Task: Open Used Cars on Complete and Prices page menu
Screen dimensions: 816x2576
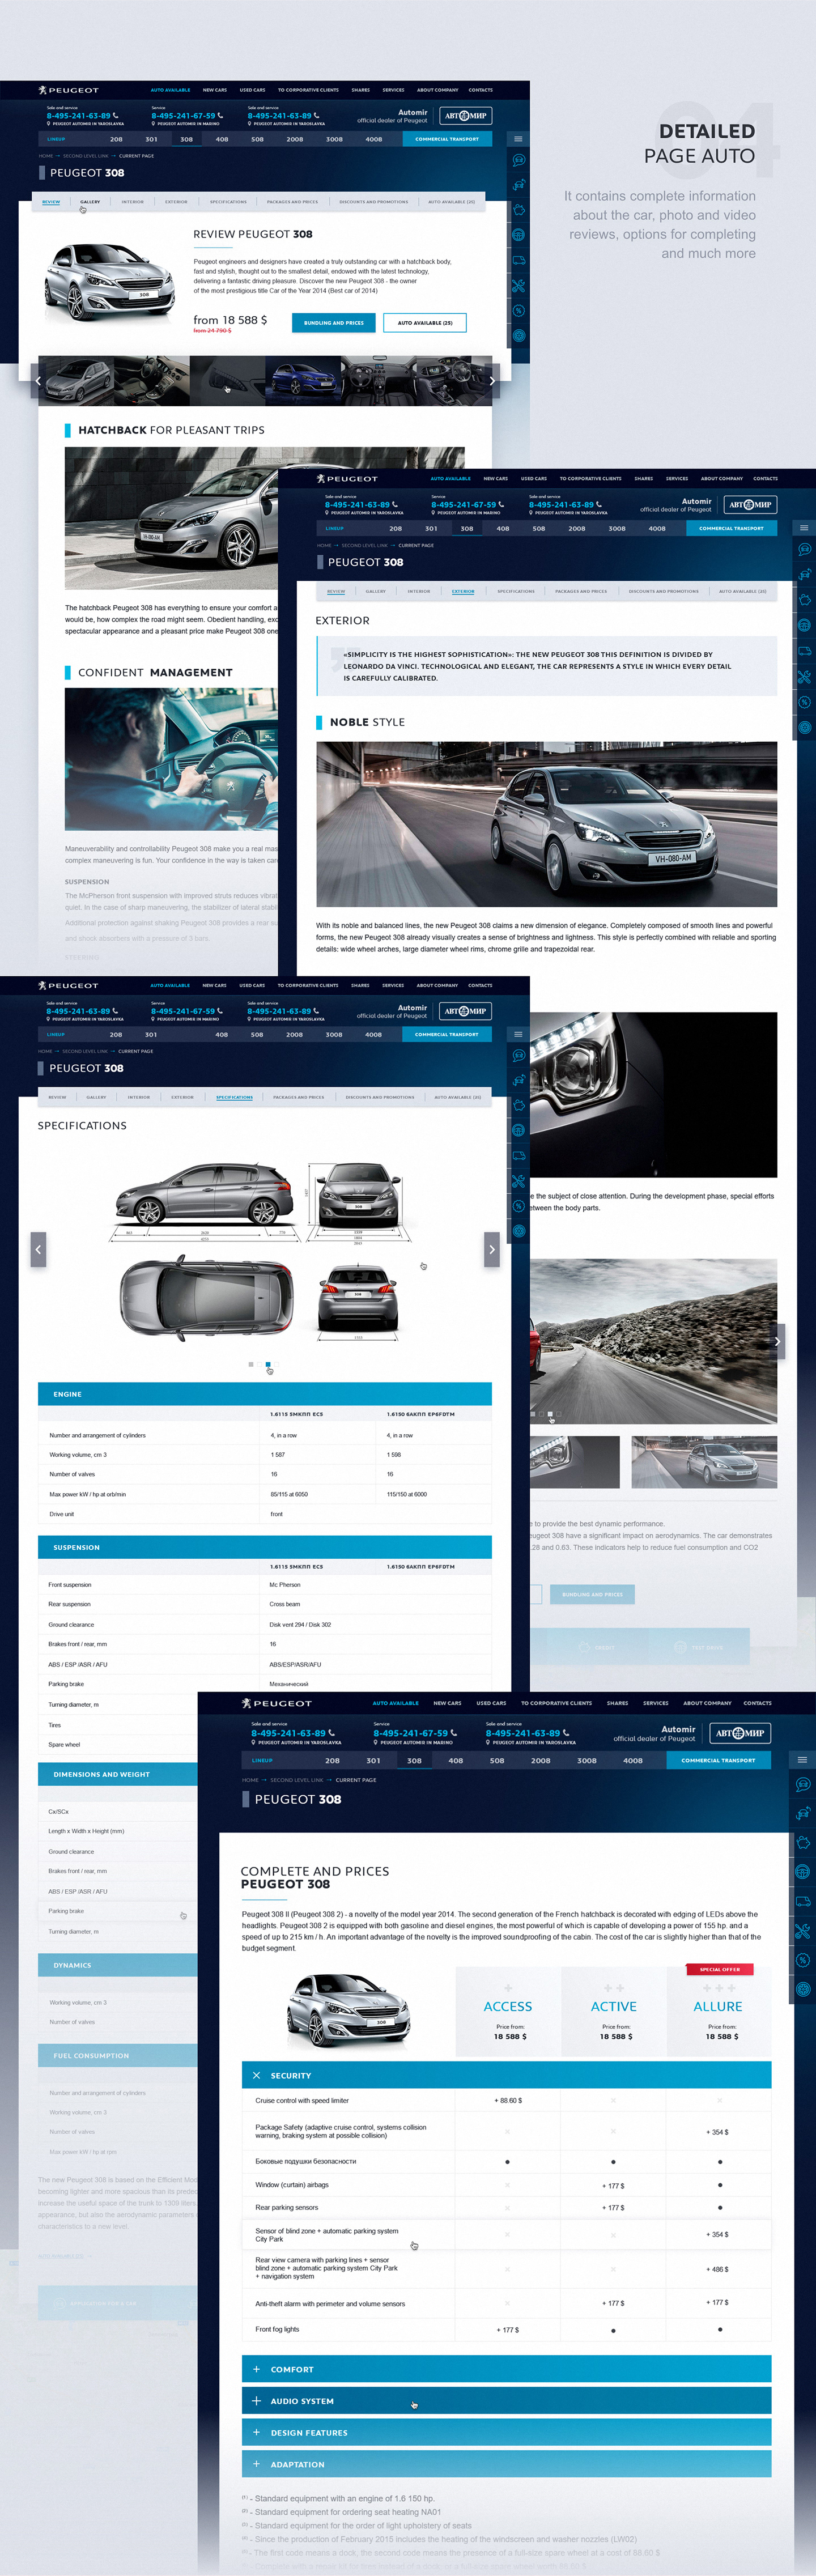Action: 491,1703
